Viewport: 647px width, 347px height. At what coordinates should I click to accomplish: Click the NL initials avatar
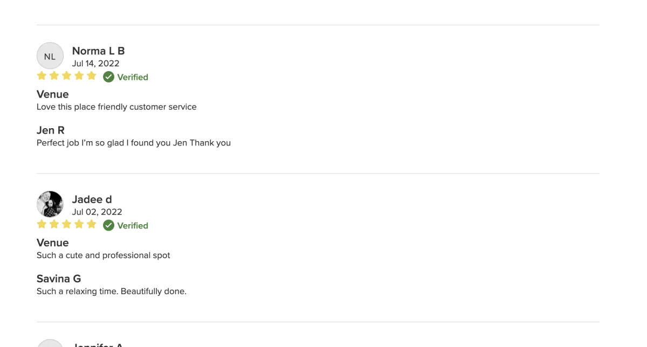(x=50, y=56)
